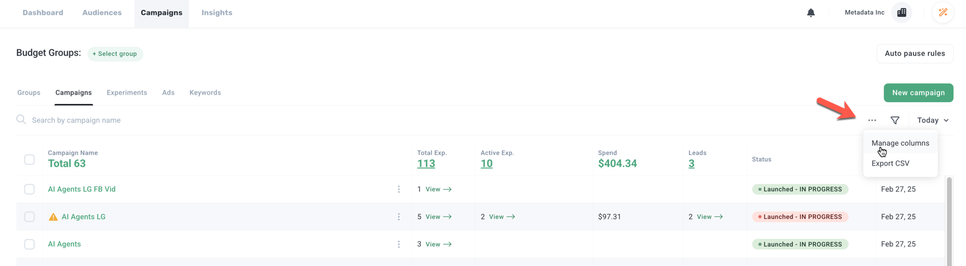966x266 pixels.
Task: Open kebab menu for AI Agents LG row
Action: tap(399, 217)
